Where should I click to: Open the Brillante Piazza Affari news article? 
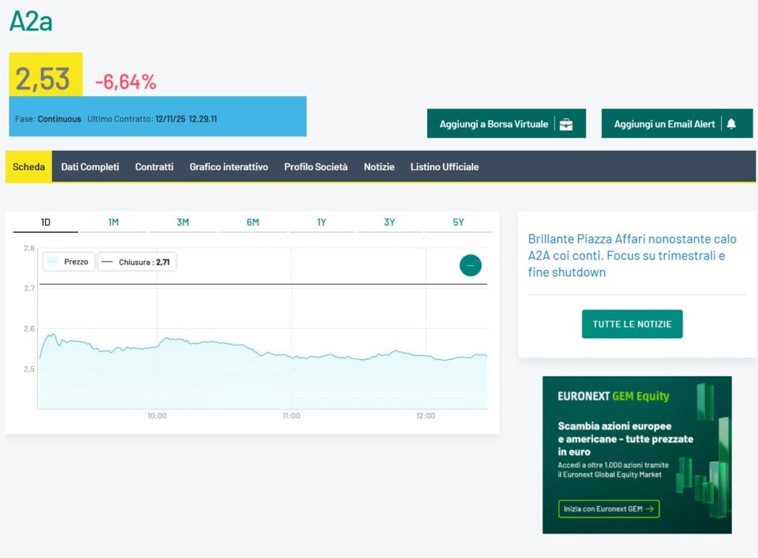point(632,256)
